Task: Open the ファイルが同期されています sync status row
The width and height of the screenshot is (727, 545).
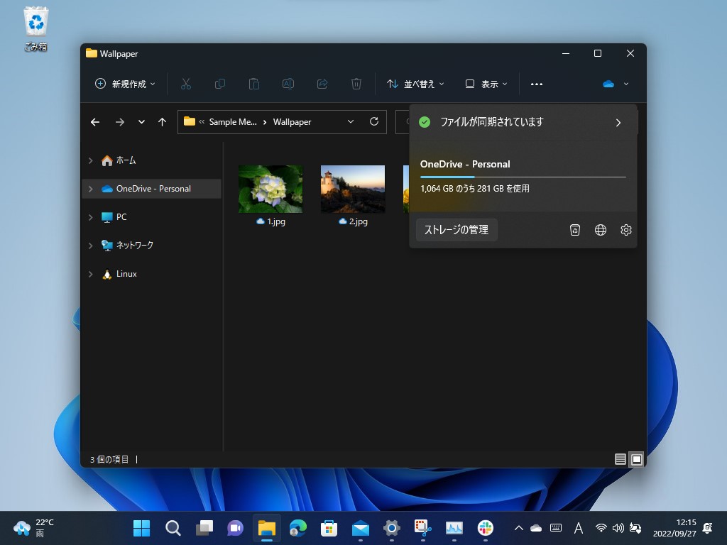Action: [523, 122]
